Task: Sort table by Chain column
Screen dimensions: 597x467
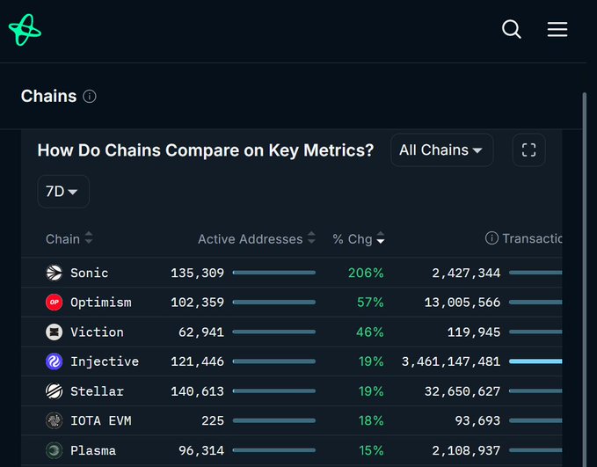Action: (x=69, y=239)
